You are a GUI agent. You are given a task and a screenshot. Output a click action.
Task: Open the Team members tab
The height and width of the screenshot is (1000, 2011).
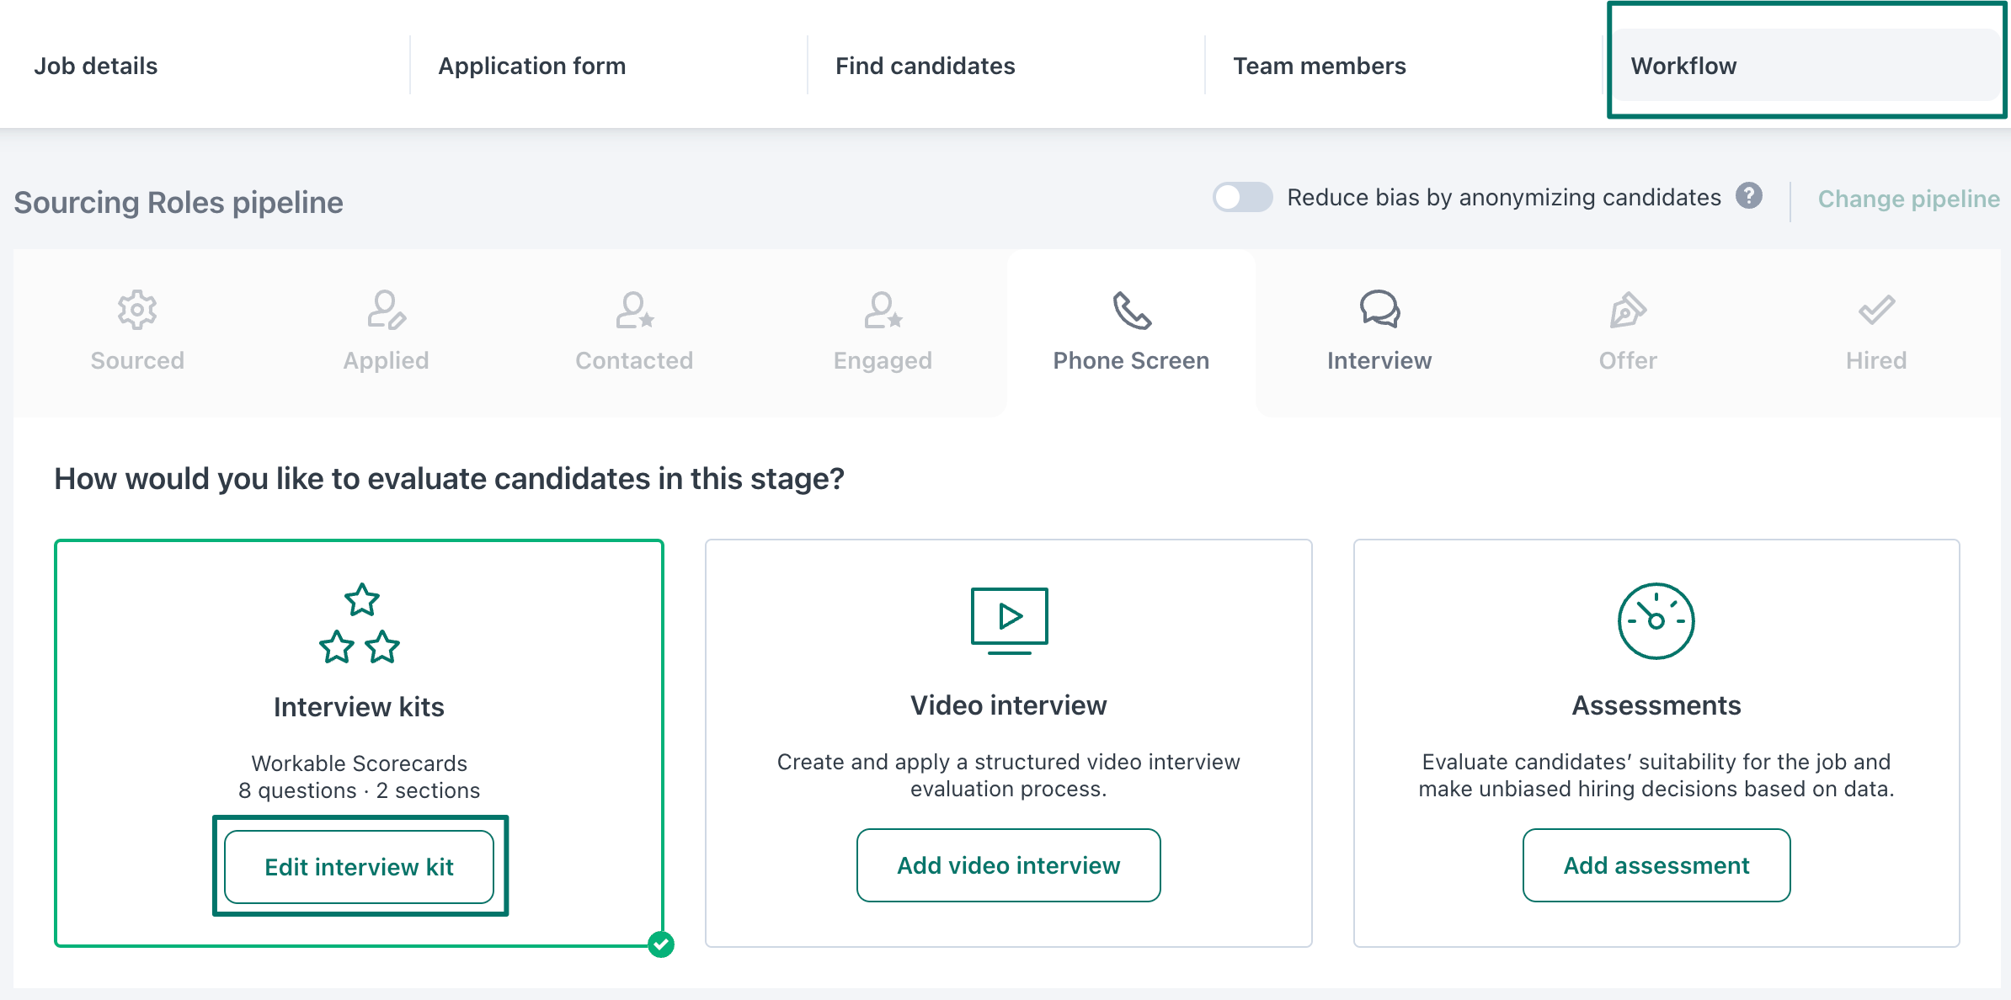pyautogui.click(x=1320, y=66)
